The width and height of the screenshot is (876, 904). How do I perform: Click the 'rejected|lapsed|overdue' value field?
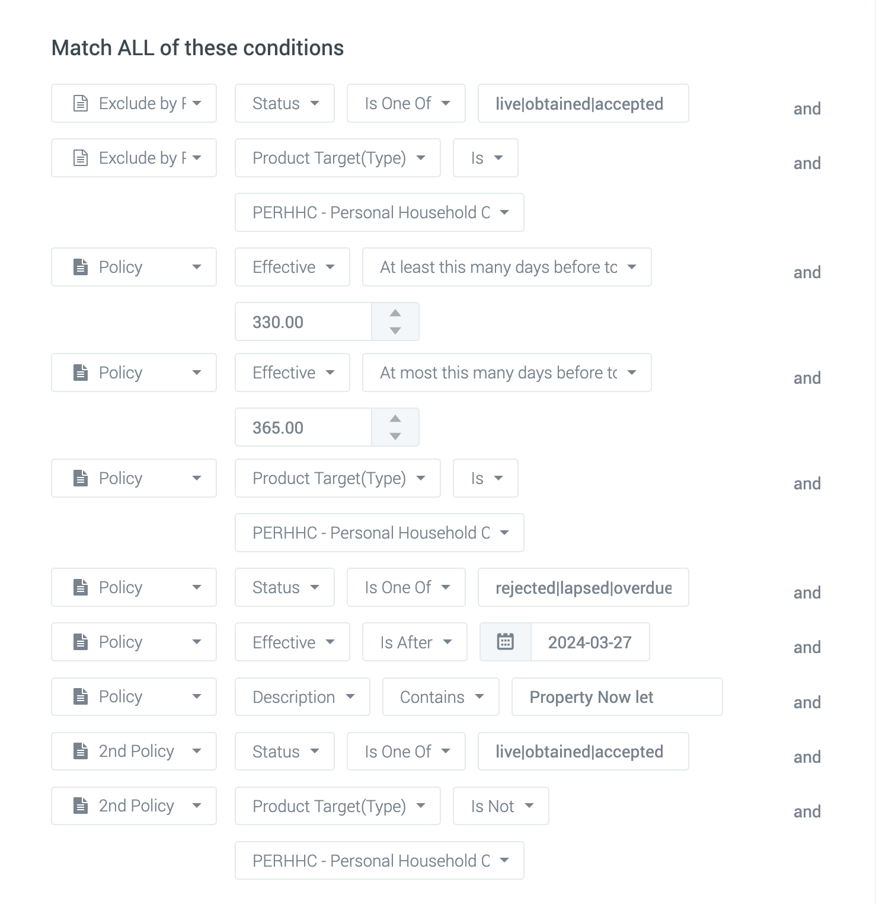click(583, 588)
